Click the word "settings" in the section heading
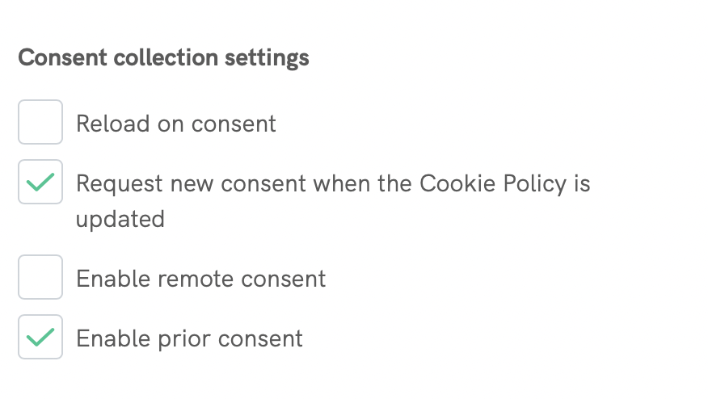The width and height of the screenshot is (708, 399). pos(269,59)
